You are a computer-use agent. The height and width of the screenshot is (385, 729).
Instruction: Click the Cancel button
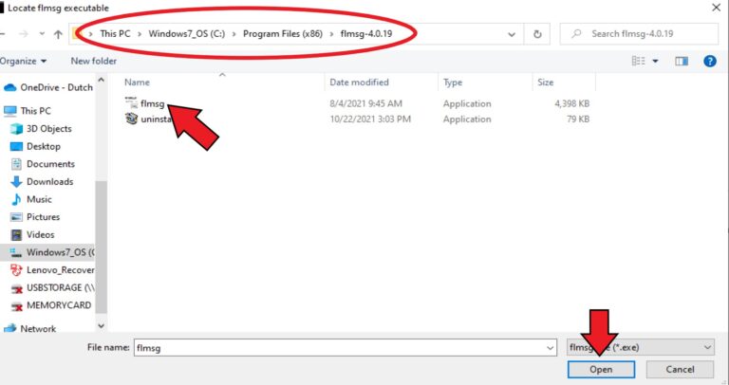pos(680,370)
